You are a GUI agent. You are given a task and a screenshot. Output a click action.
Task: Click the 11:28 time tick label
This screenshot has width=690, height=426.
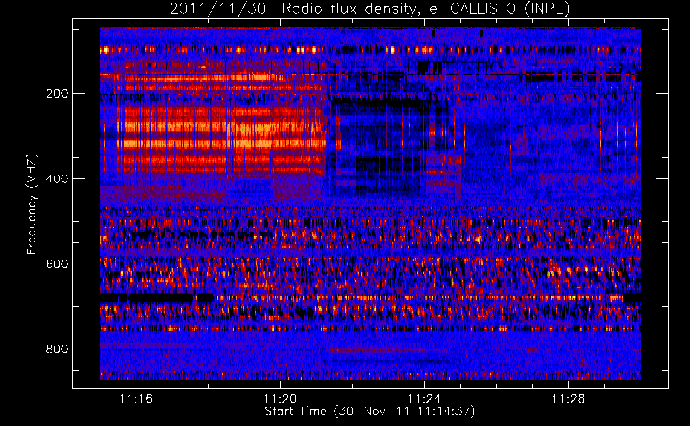pos(568,399)
